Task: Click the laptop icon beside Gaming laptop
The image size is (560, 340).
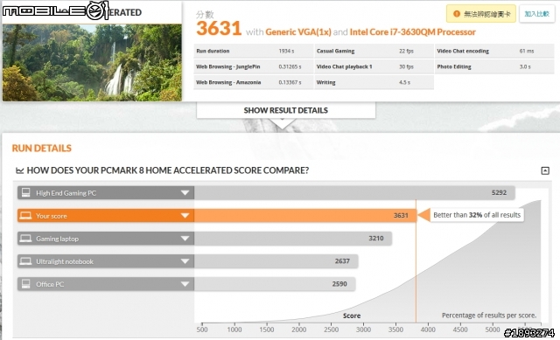Action: coord(25,239)
